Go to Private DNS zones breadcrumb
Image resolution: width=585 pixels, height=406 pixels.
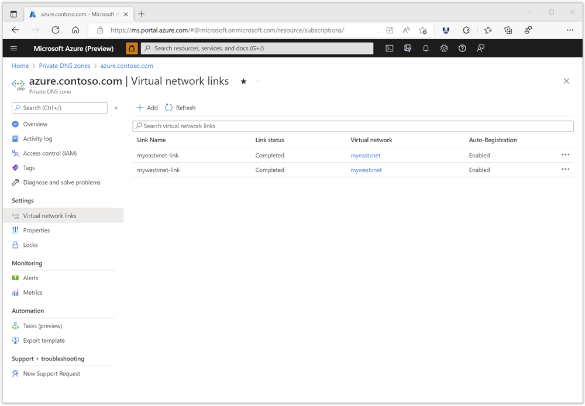tap(64, 66)
